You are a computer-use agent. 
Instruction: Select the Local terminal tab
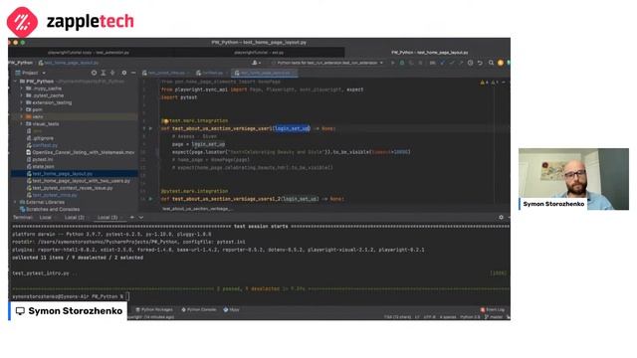46,218
